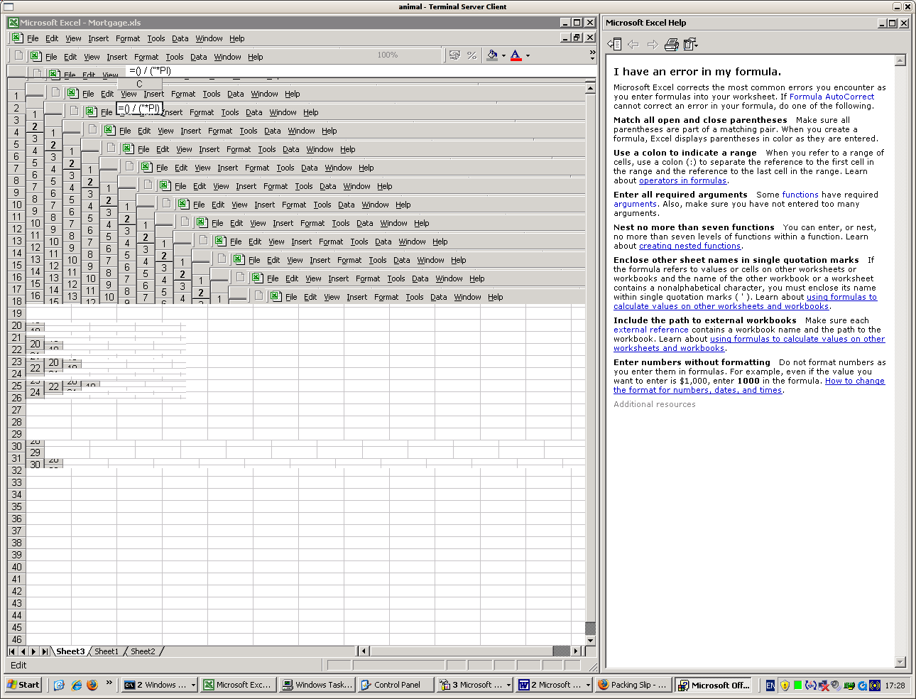Switch to Windows Task Manager taskbar button

317,685
